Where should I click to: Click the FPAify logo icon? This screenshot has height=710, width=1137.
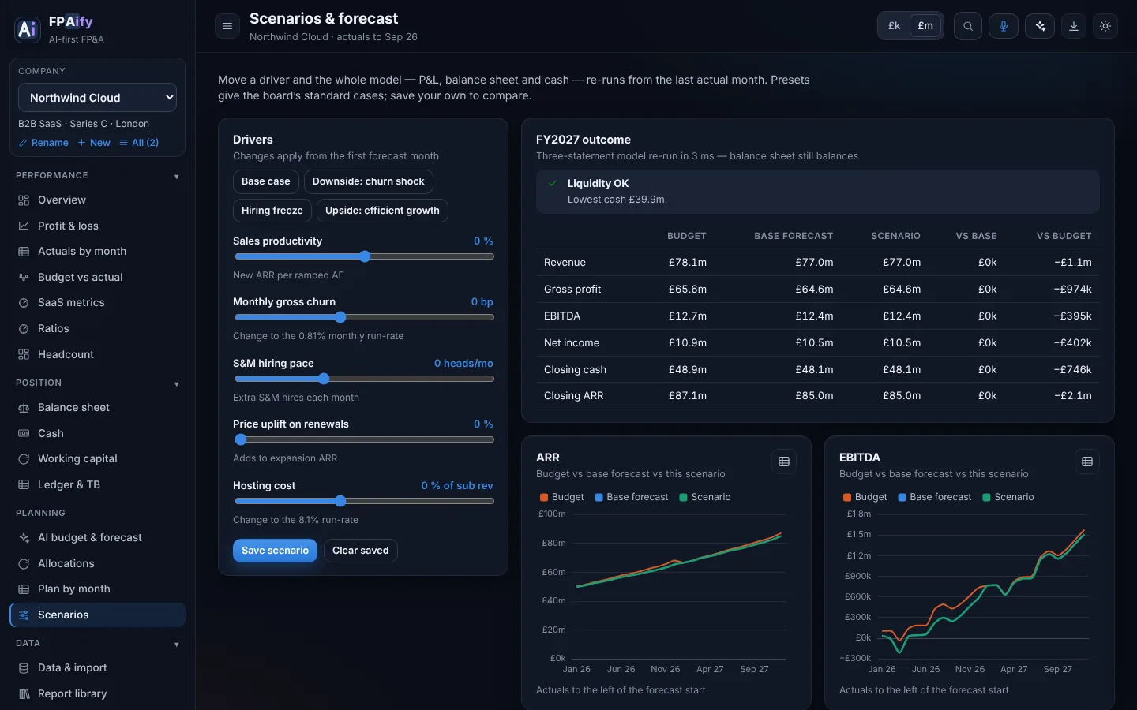(28, 29)
